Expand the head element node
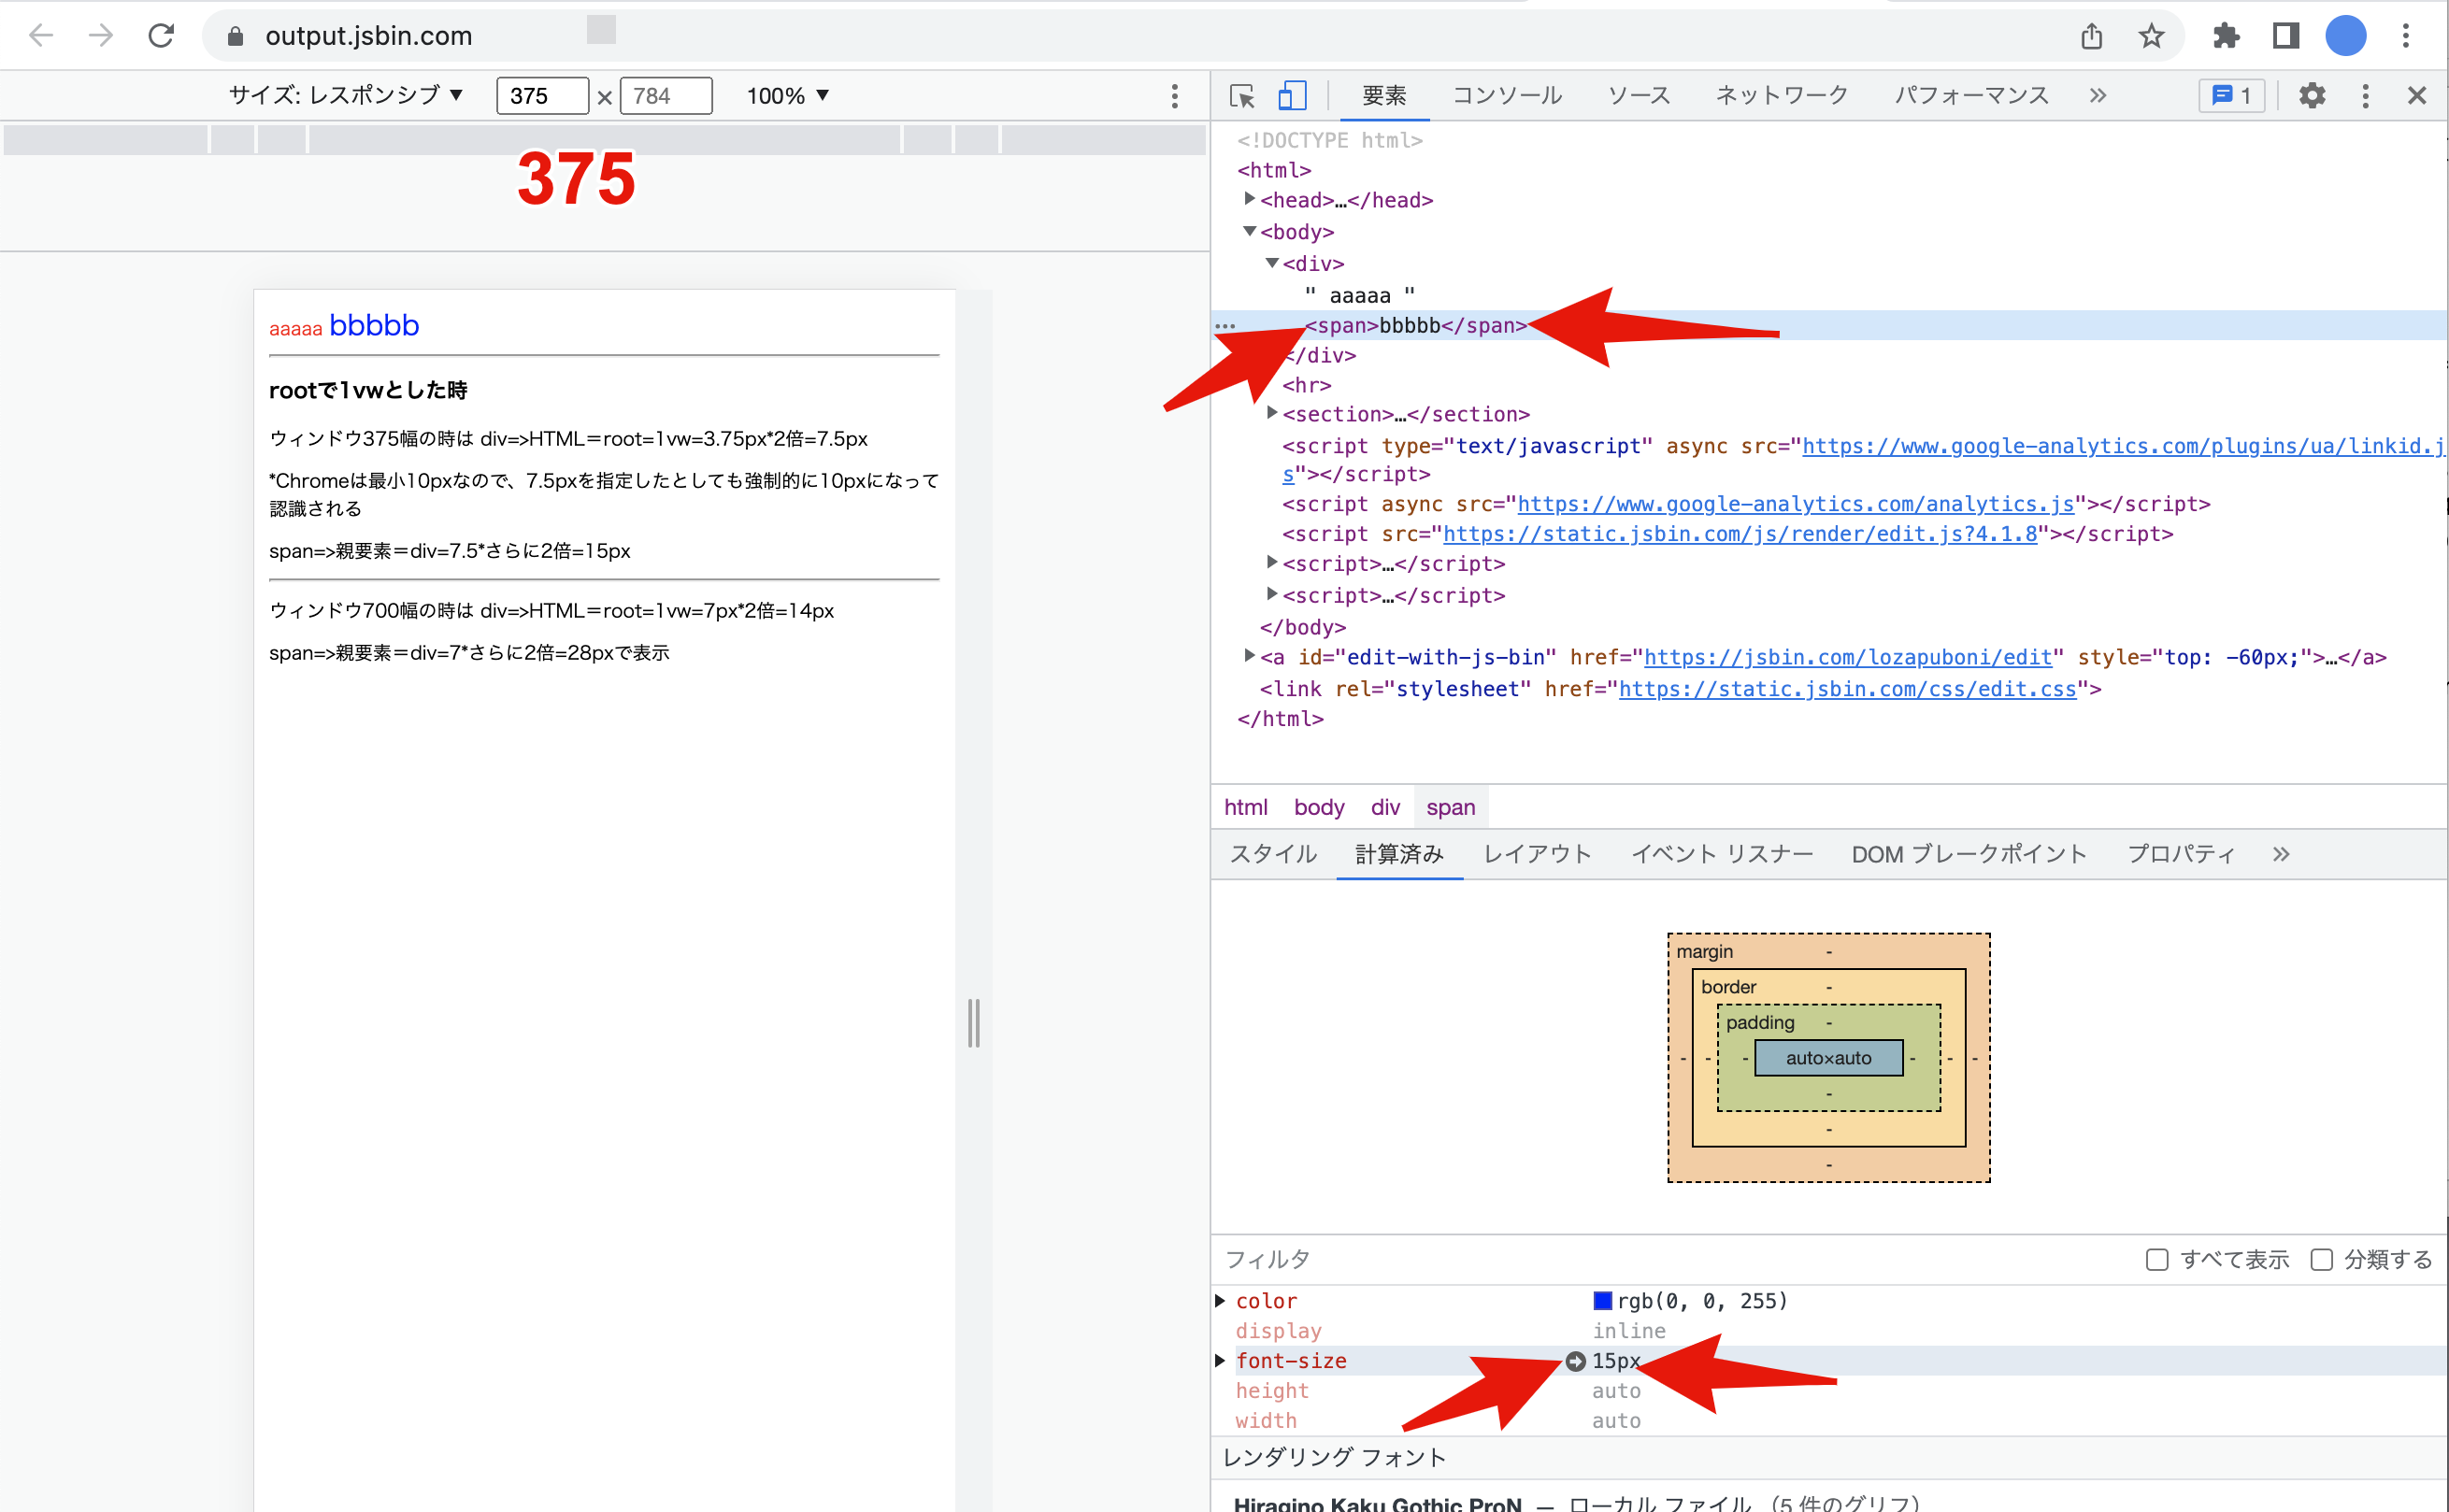The height and width of the screenshot is (1512, 2449). (1249, 199)
